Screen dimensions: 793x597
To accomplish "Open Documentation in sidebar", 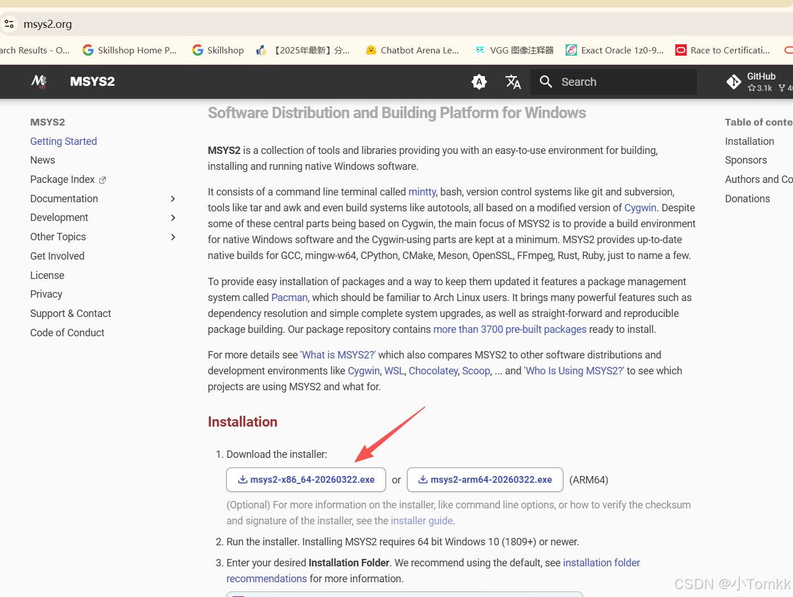I will click(x=64, y=199).
